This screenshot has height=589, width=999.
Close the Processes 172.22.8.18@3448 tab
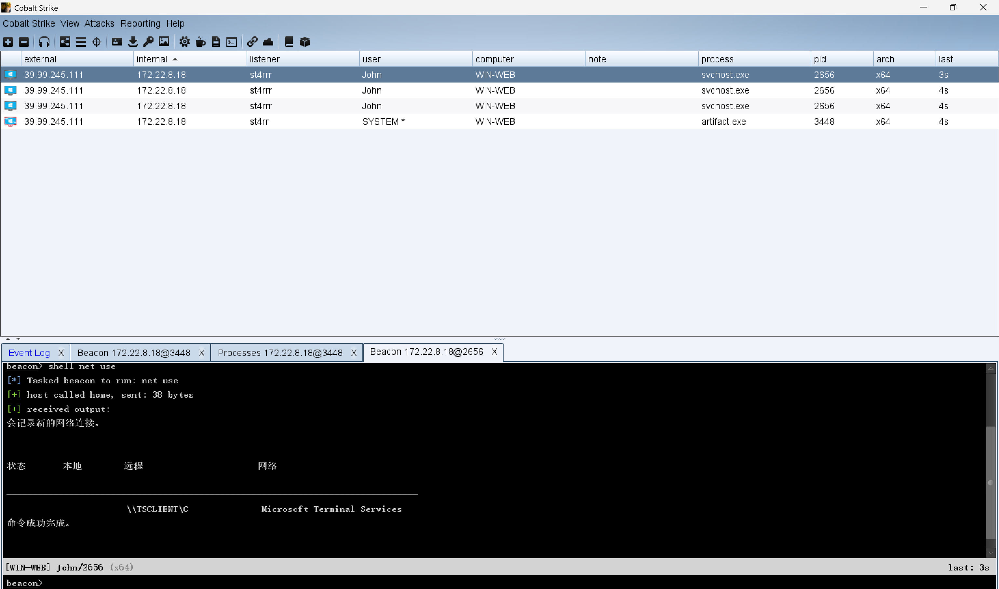click(354, 352)
